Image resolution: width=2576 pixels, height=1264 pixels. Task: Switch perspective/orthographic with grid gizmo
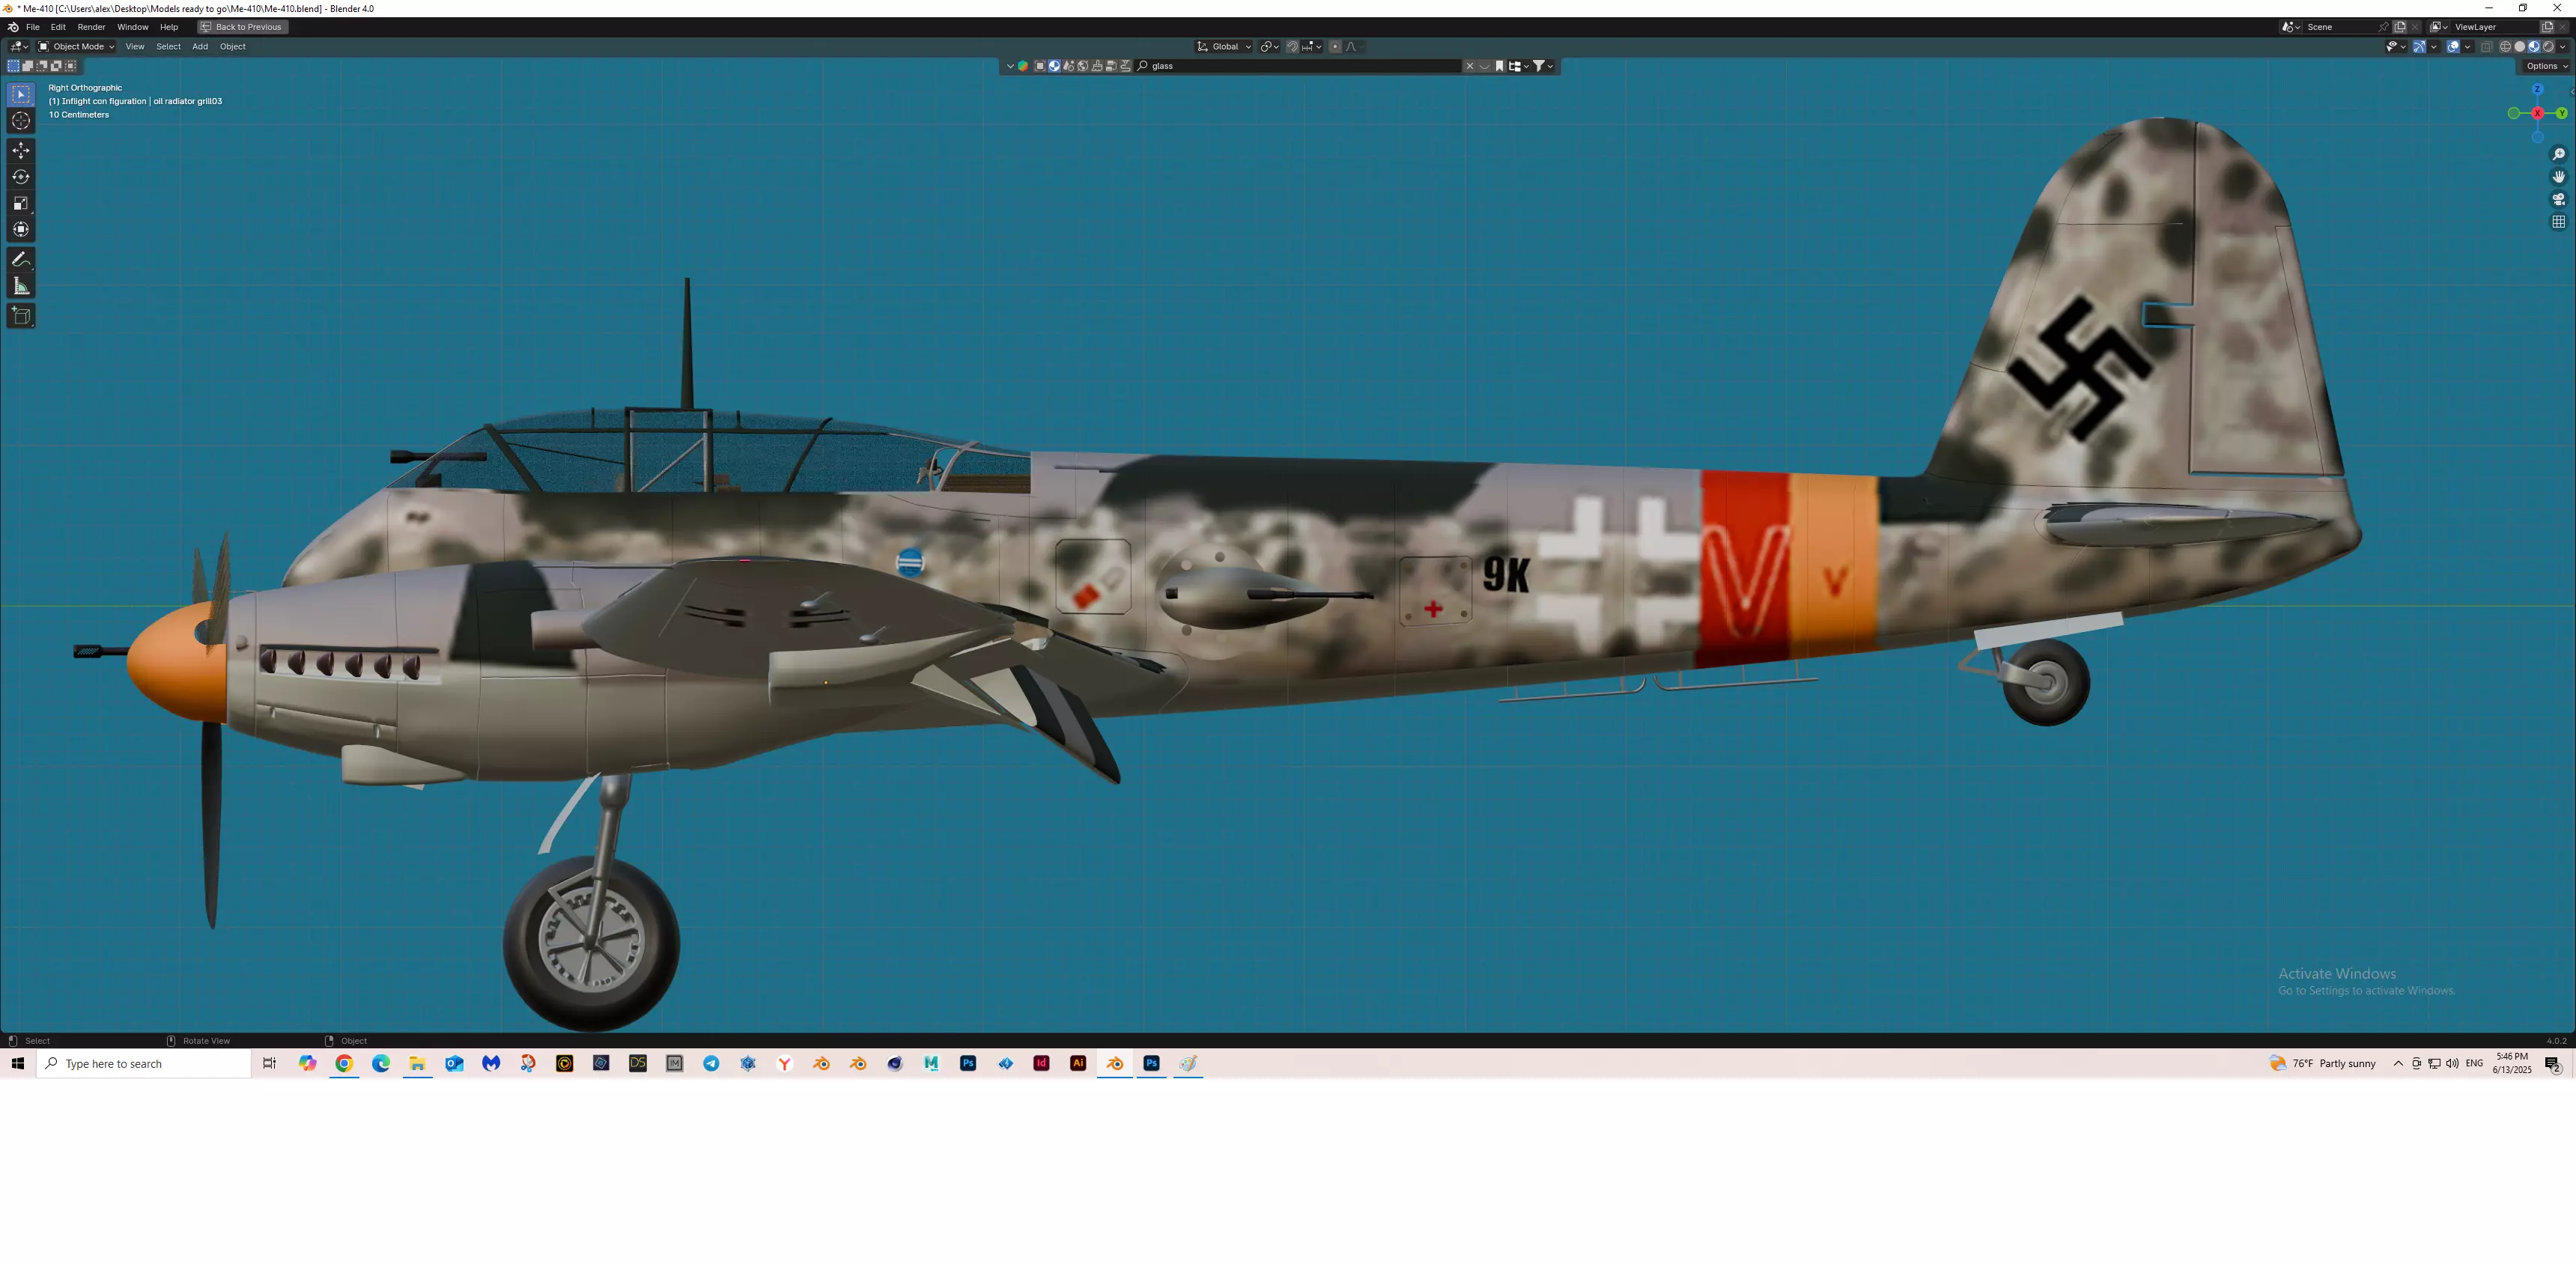point(2558,222)
